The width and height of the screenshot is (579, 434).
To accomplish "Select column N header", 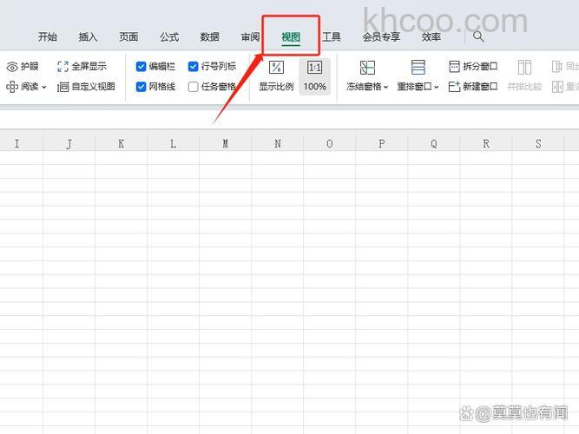I will (x=277, y=143).
